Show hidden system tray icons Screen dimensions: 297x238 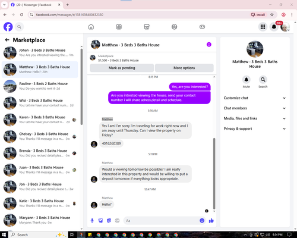coord(245,235)
